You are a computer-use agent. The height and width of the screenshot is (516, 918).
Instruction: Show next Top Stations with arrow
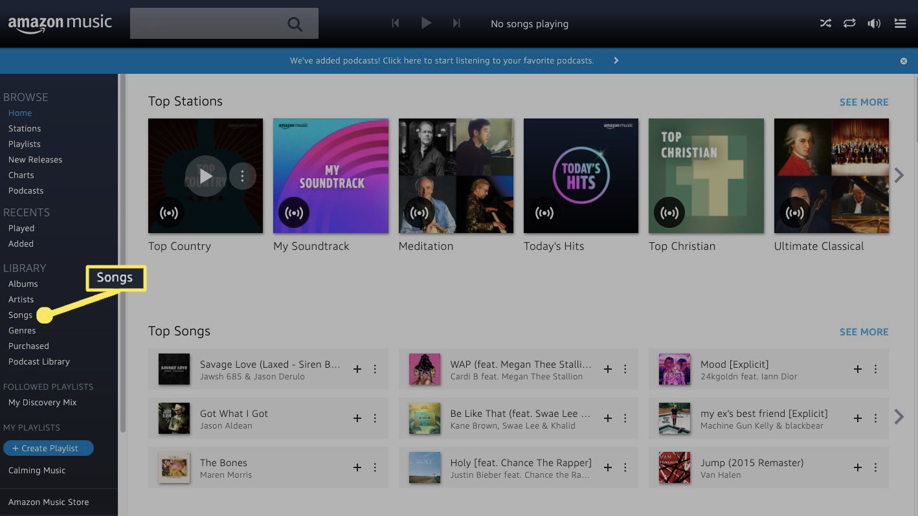click(x=899, y=175)
